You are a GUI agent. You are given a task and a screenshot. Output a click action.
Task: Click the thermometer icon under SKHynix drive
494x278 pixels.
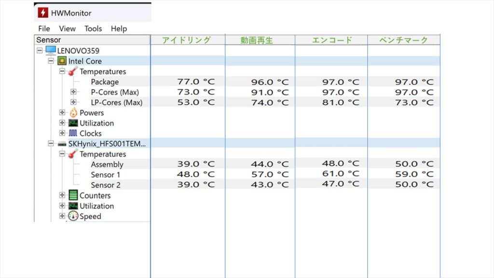click(73, 154)
